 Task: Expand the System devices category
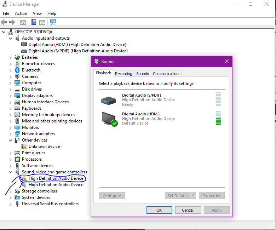click(x=10, y=197)
